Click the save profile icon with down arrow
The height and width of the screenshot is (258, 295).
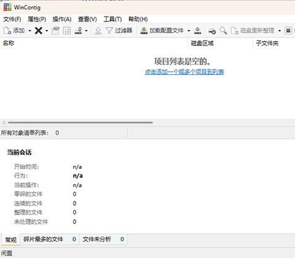[x=197, y=31]
